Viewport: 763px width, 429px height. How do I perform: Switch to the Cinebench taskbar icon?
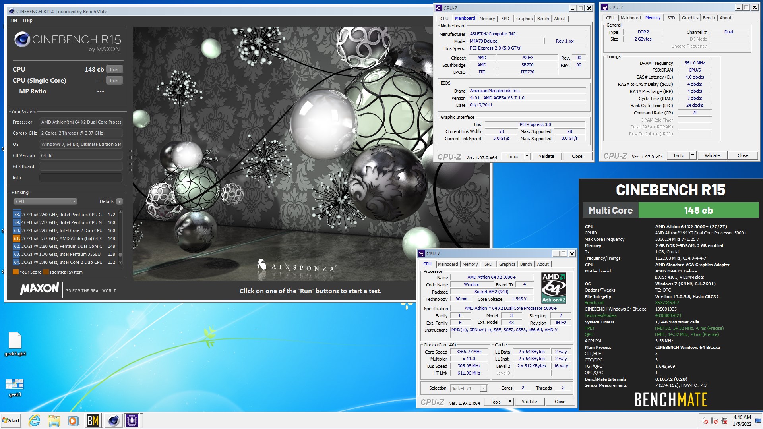[113, 420]
